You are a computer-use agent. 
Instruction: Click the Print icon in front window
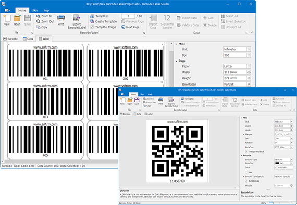pyautogui.click(x=160, y=101)
